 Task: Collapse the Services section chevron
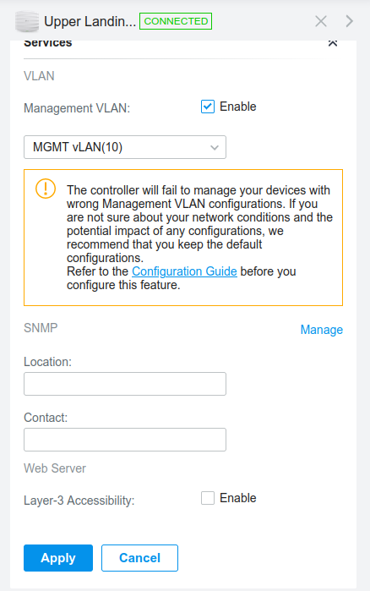click(x=332, y=43)
